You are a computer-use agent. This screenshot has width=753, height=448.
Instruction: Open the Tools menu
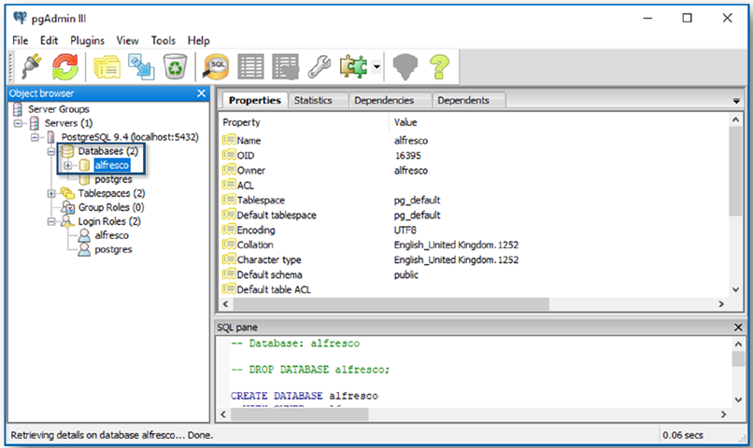[163, 41]
